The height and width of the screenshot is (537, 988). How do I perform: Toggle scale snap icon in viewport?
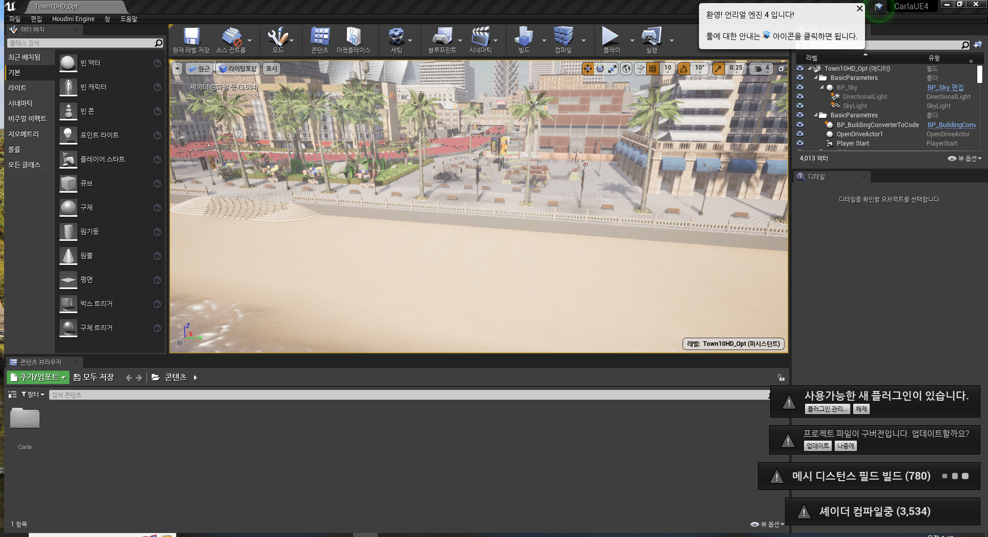click(x=719, y=69)
